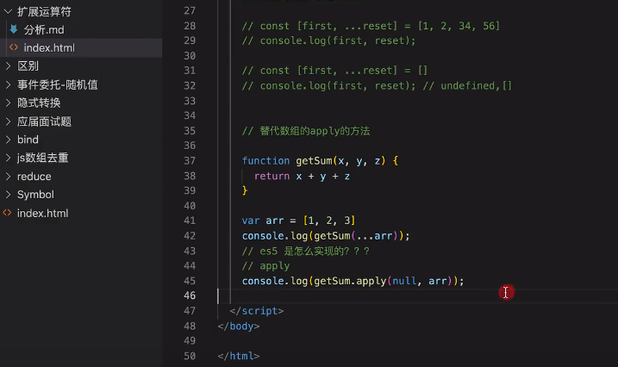Click the closing script tag
Viewport: 618px width, 367px height.
257,311
